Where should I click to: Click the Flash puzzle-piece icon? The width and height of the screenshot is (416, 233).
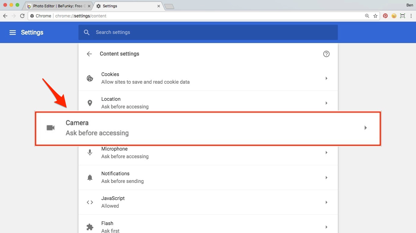pyautogui.click(x=90, y=227)
